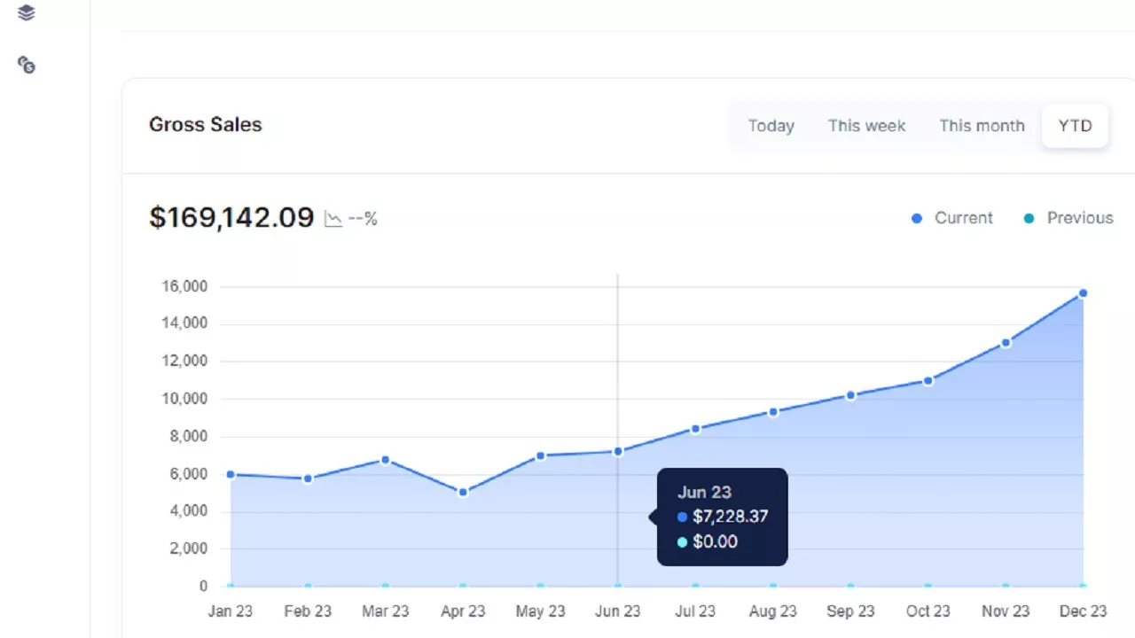Click the highlighted Jun 23 data point
The width and height of the screenshot is (1135, 638).
pyautogui.click(x=618, y=451)
